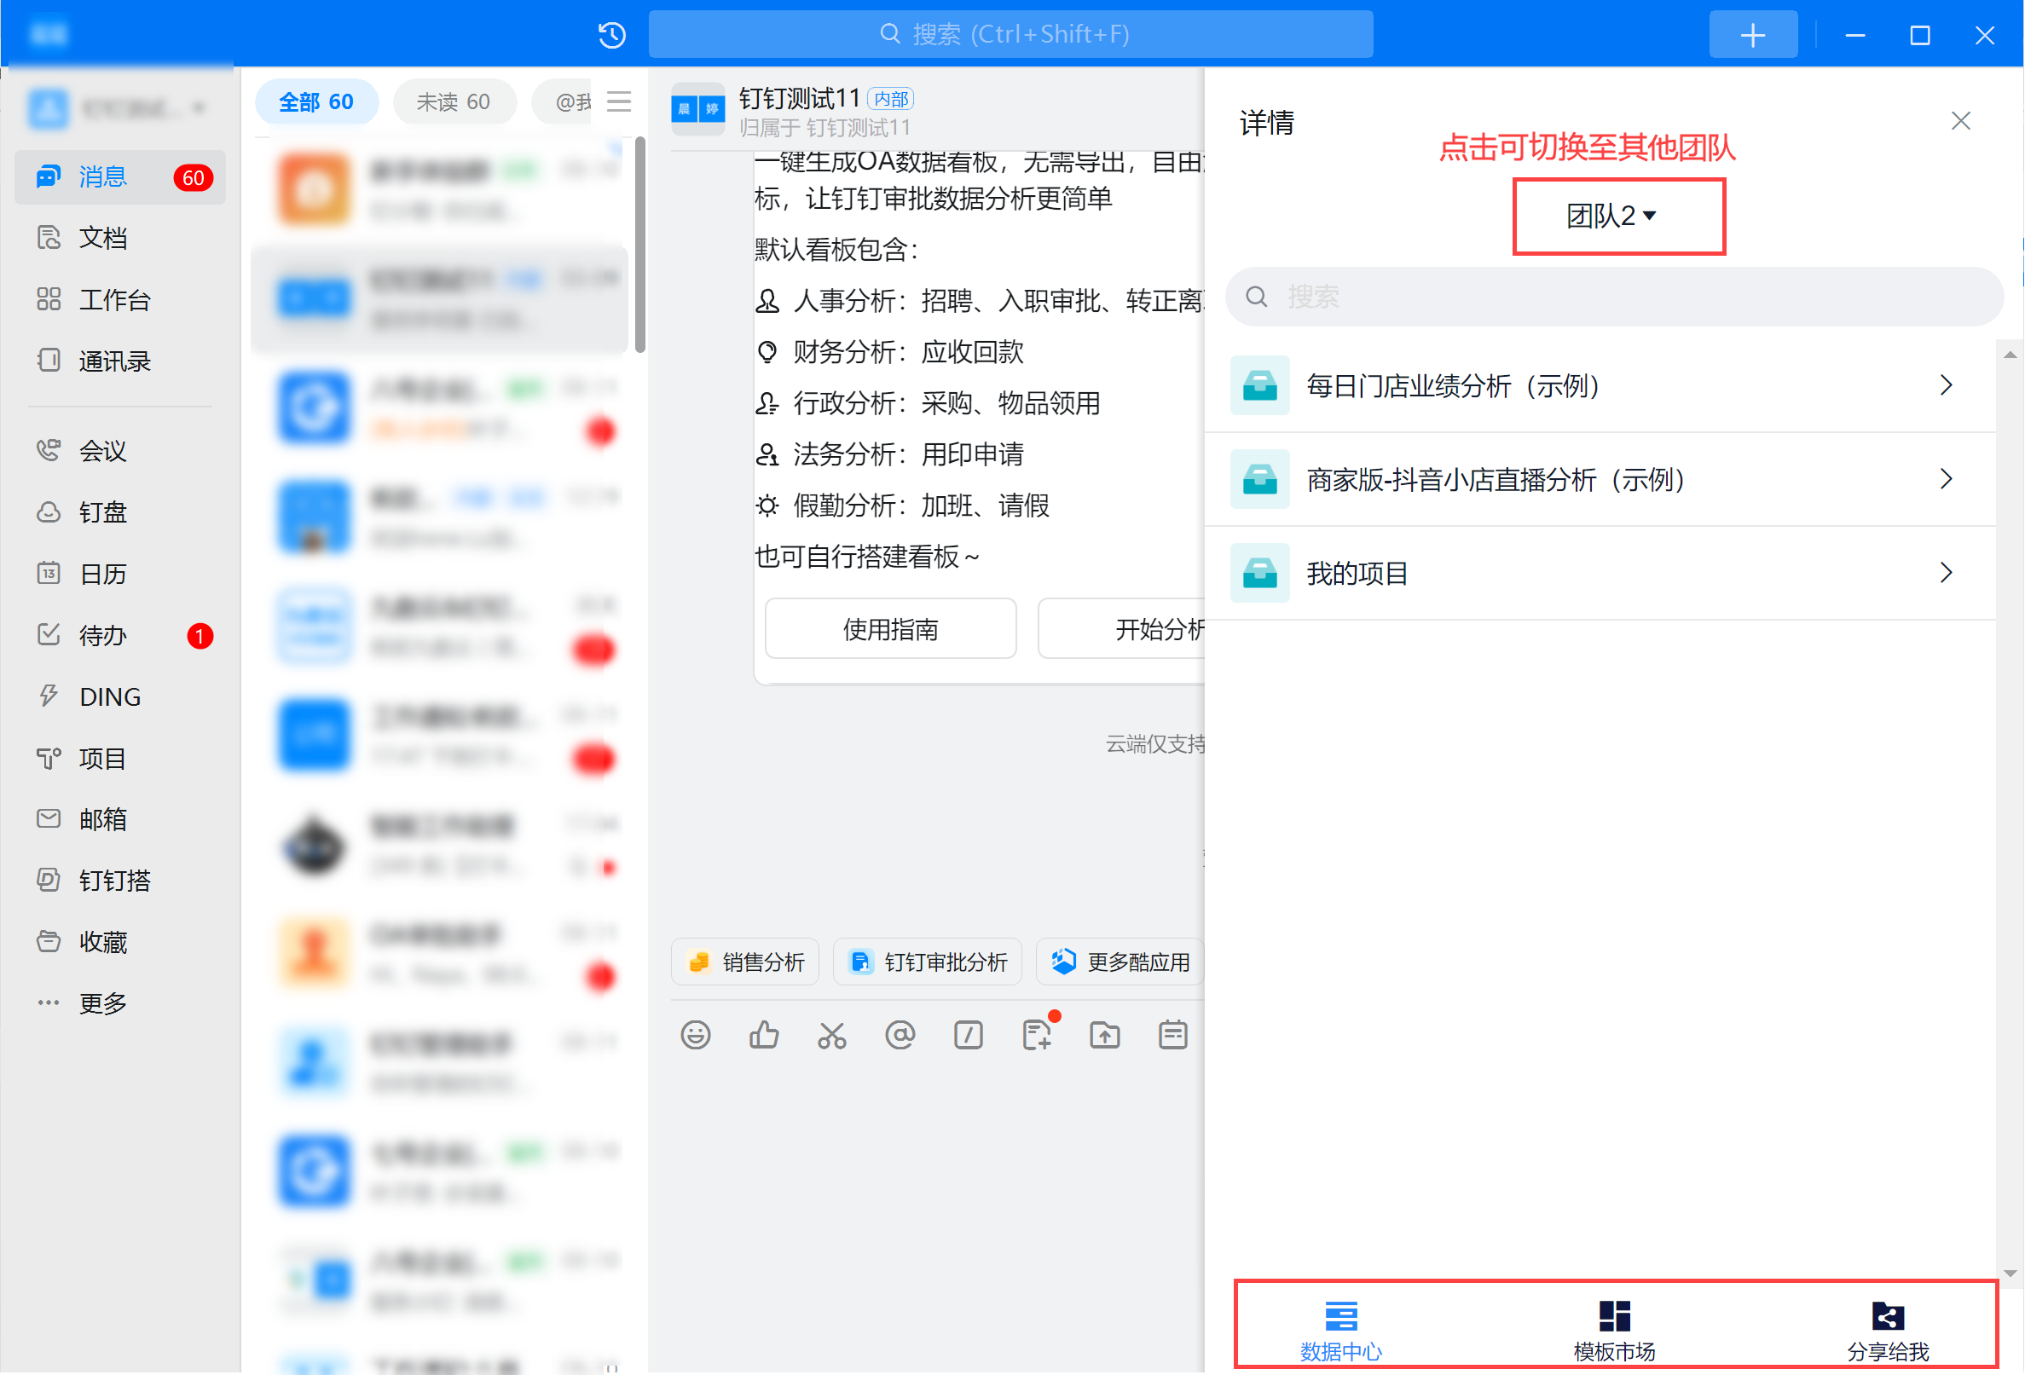Screen dimensions: 2025x1375
Task: Open 消息 in the left sidebar
Action: (x=120, y=177)
